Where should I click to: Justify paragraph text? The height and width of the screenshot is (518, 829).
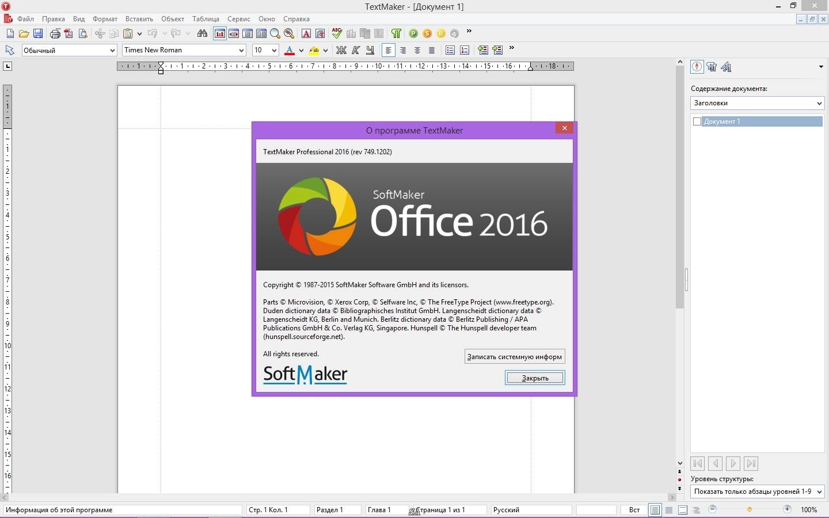click(432, 50)
